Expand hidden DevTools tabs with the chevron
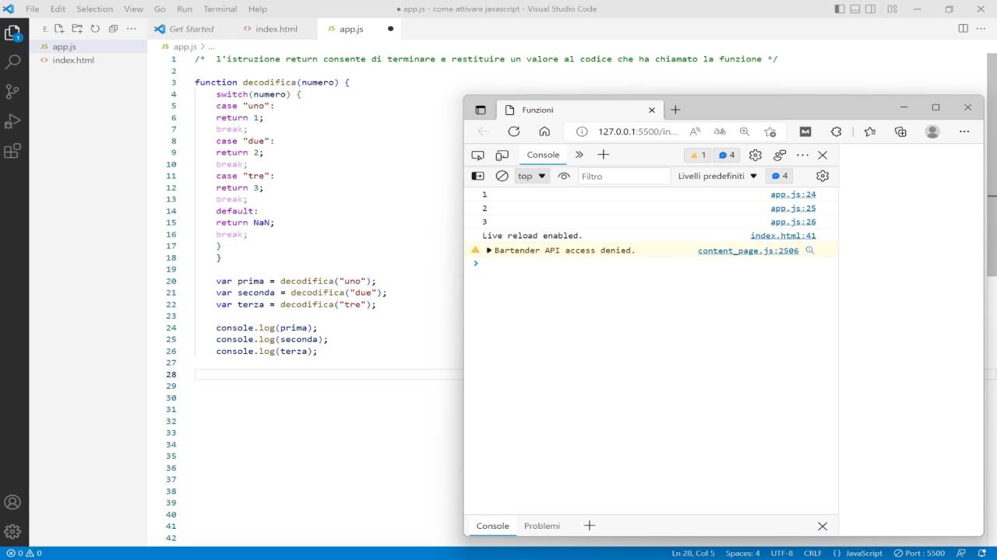The width and height of the screenshot is (997, 560). (580, 155)
